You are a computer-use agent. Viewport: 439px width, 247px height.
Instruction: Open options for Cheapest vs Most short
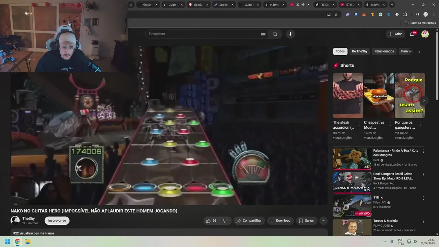point(390,124)
